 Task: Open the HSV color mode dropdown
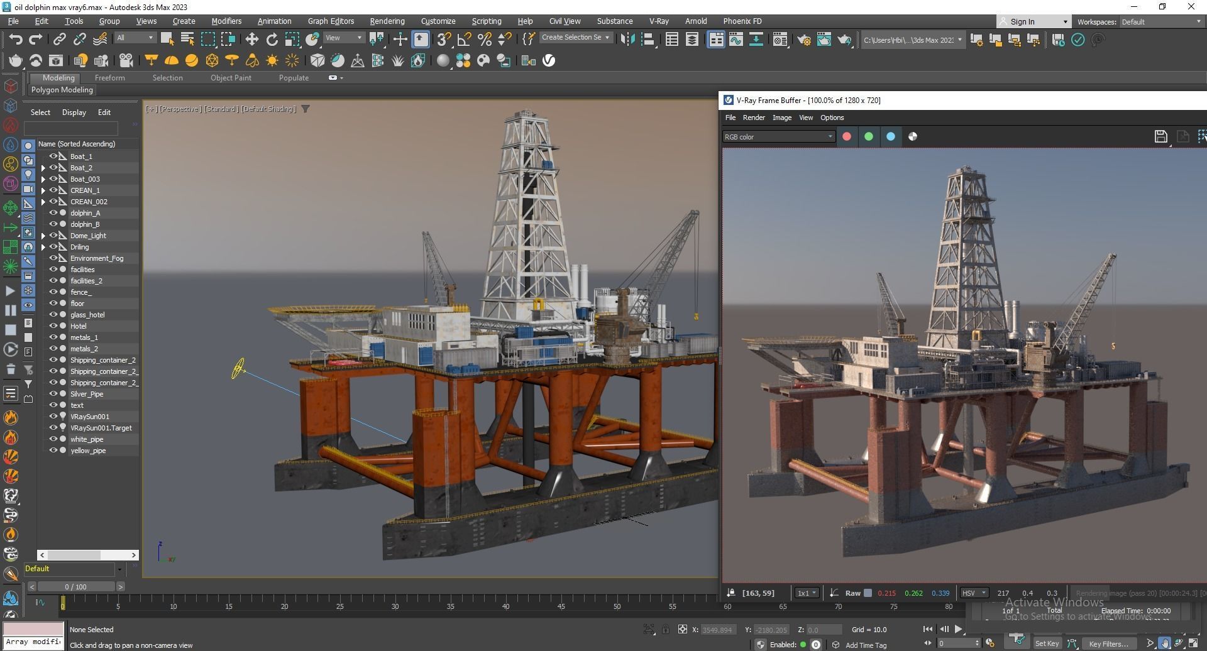pos(974,593)
